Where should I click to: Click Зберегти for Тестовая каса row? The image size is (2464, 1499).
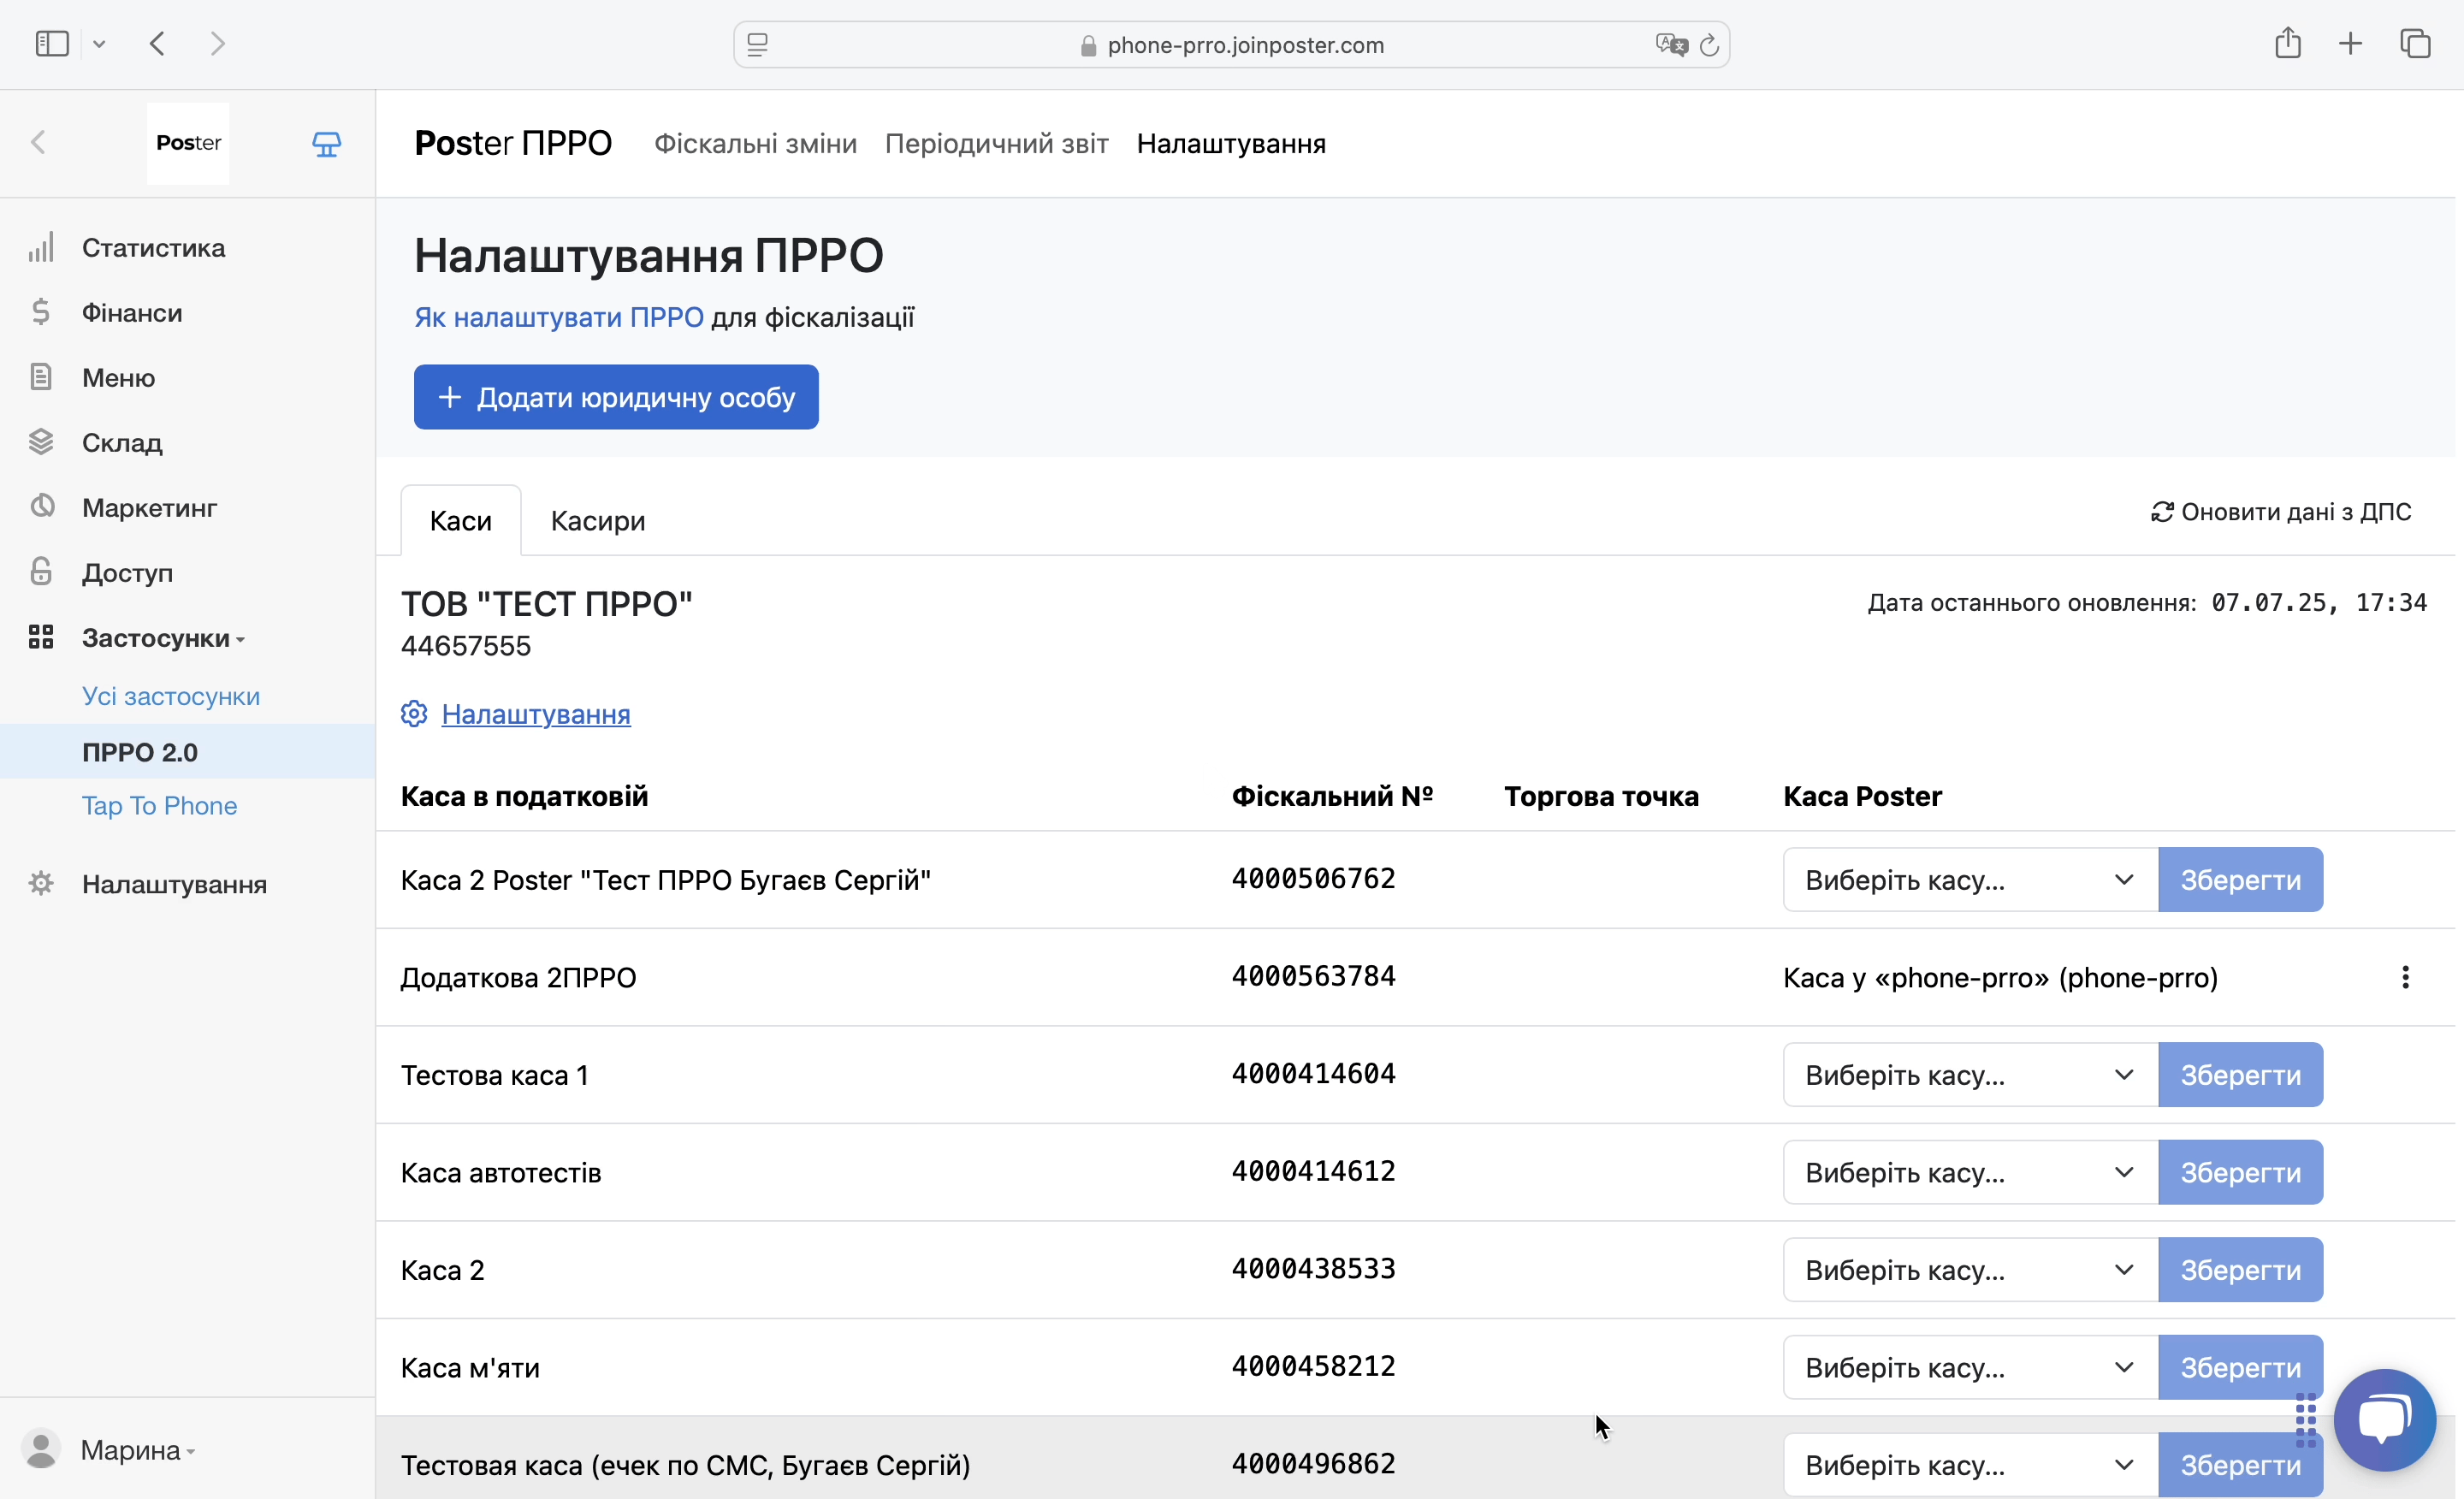tap(2240, 1465)
